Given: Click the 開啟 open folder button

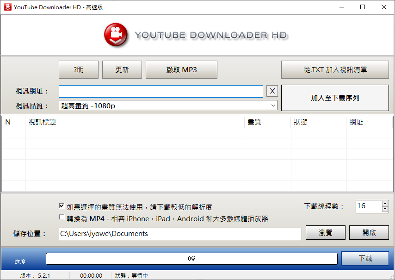Looking at the screenshot, I should tap(369, 232).
